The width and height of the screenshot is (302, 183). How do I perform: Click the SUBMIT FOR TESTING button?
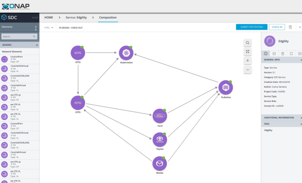pyautogui.click(x=251, y=27)
